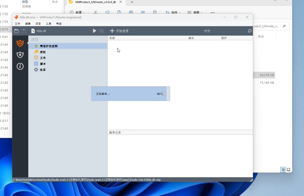
Task: Select 选项 item with gear icon
Action: pyautogui.click(x=42, y=70)
